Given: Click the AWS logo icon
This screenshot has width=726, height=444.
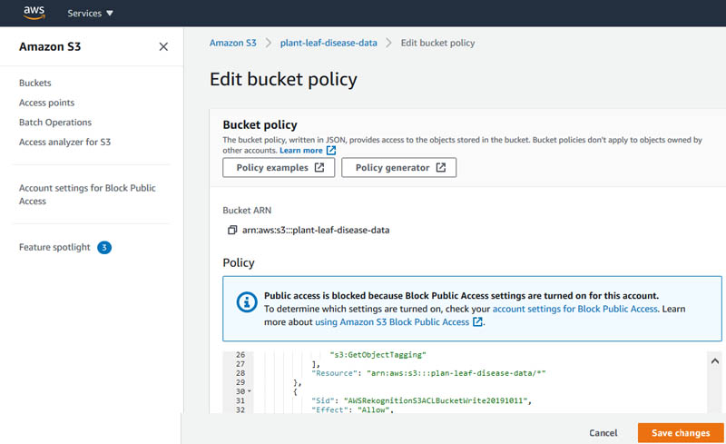Looking at the screenshot, I should pyautogui.click(x=34, y=13).
